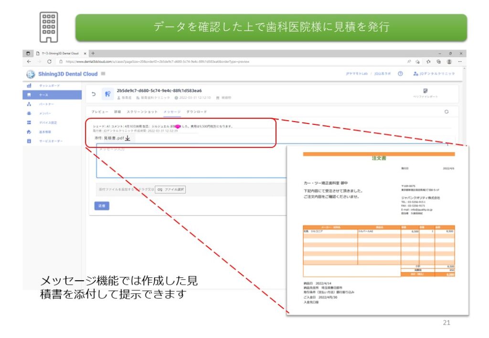Viewport: 489px width, 338px height.
Task: Click the back arrow beside case ID
Action: coord(94,94)
